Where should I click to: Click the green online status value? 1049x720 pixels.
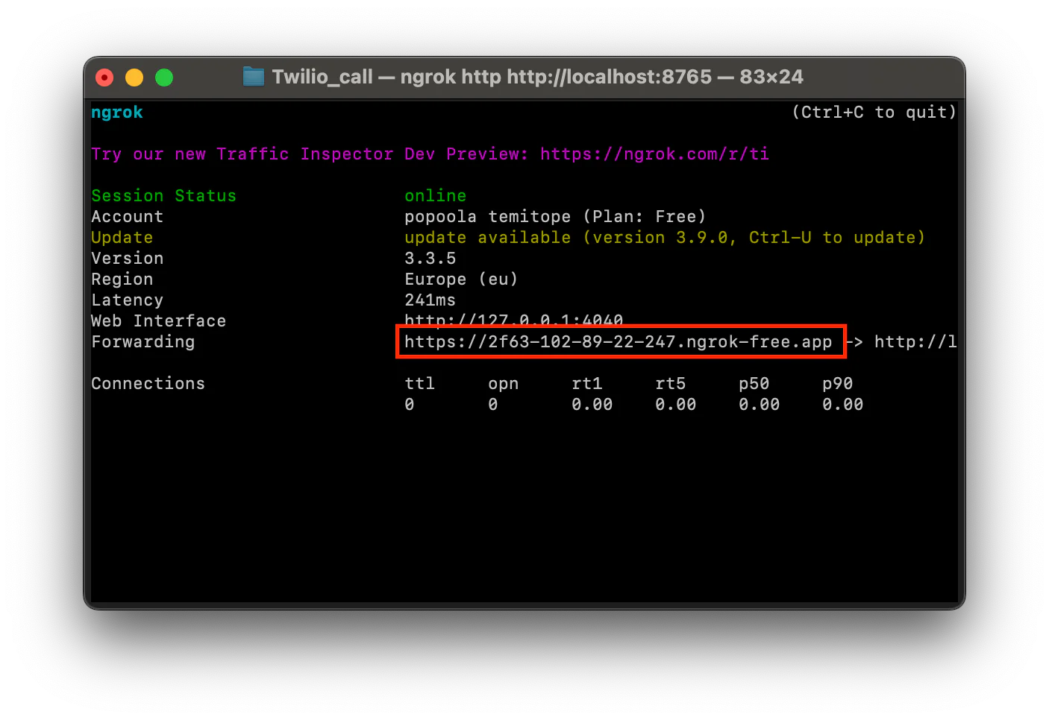(436, 196)
